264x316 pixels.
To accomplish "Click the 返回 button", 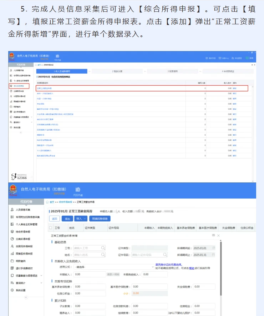I will [x=55, y=219].
